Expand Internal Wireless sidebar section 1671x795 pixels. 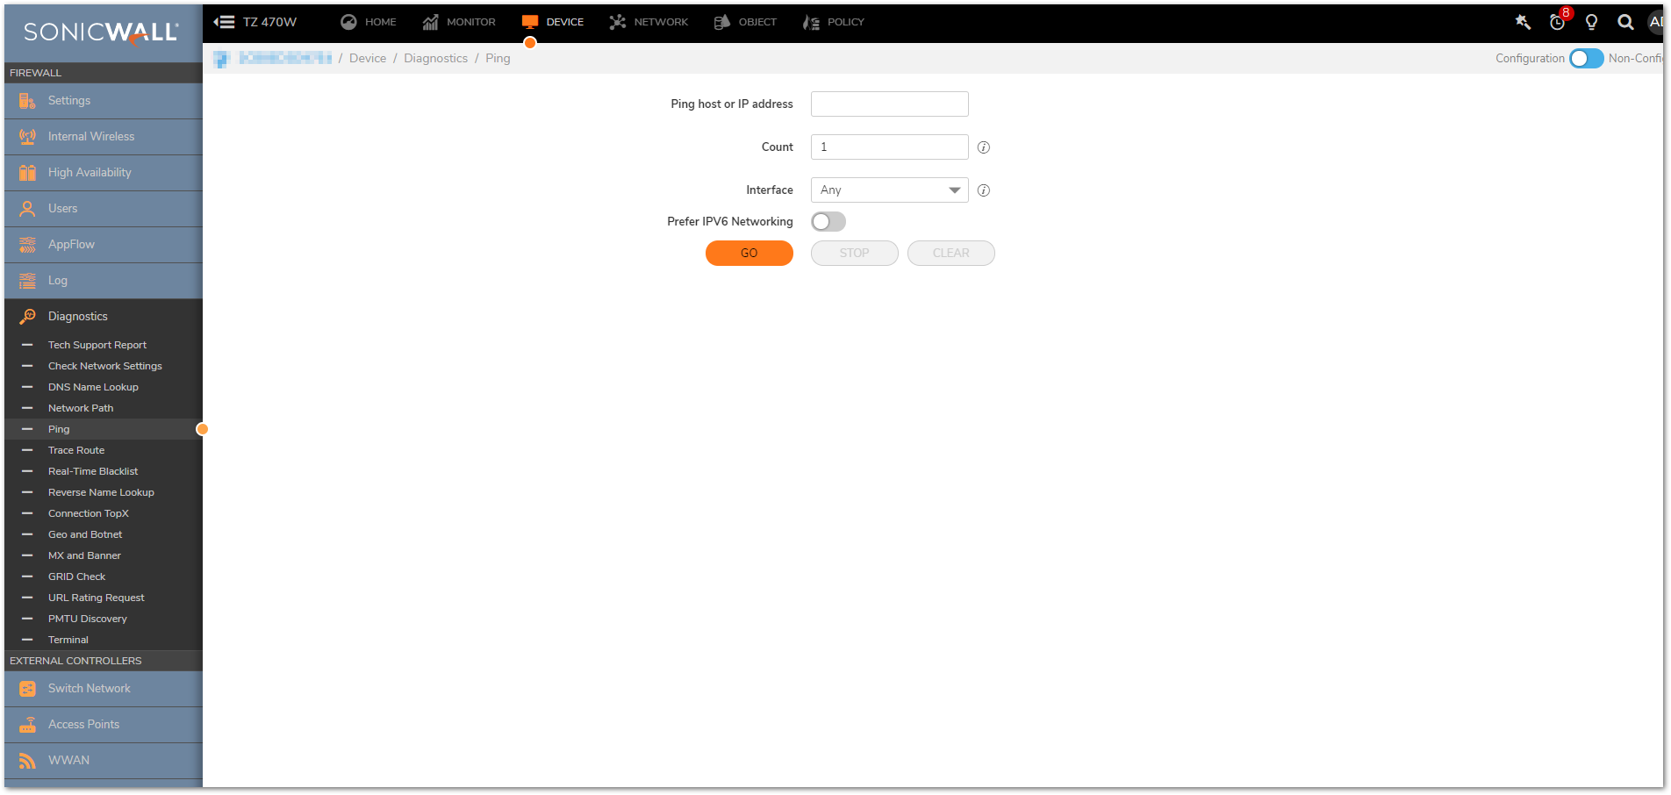104,137
